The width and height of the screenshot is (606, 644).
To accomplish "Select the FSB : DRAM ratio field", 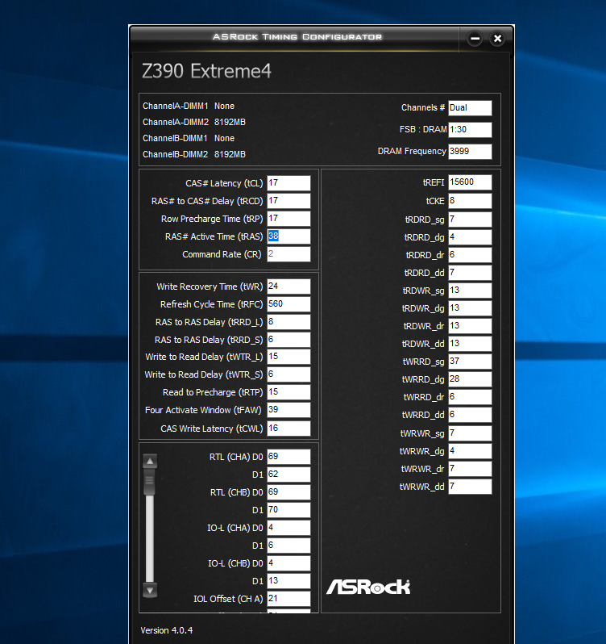I will 470,129.
